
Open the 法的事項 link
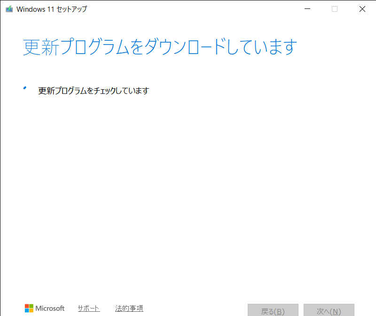129,308
